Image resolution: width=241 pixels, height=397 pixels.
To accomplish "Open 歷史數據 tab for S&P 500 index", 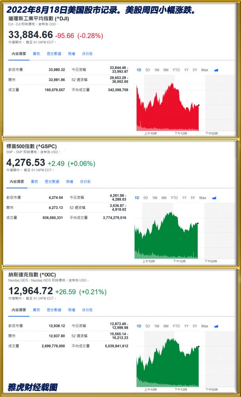I will 52,181.
